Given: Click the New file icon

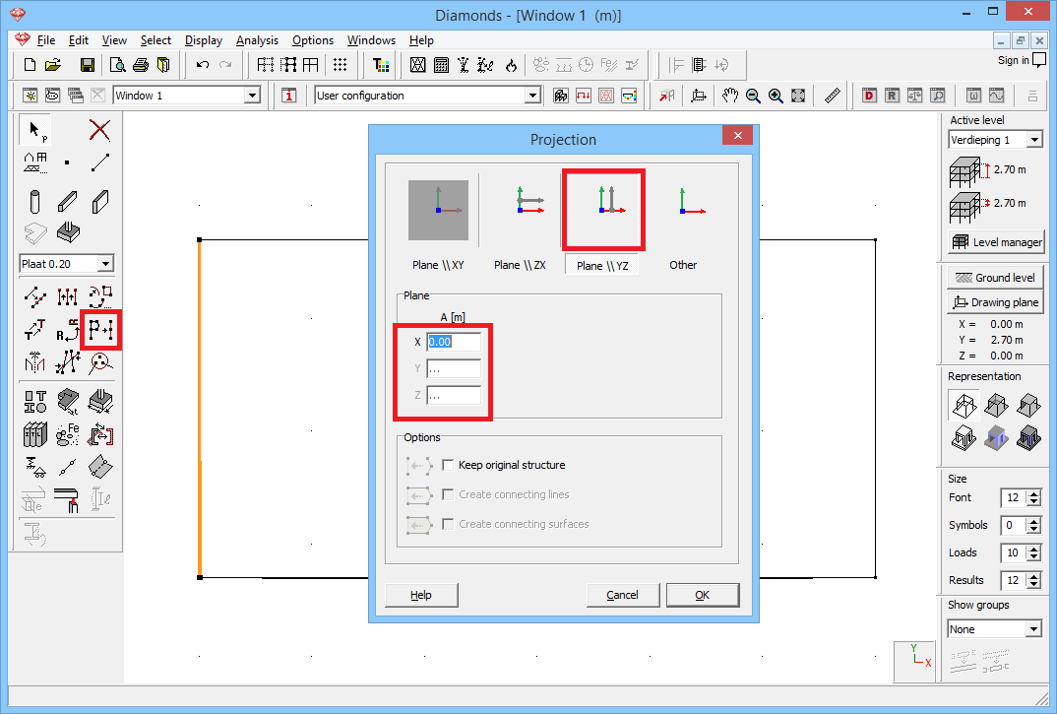Looking at the screenshot, I should [29, 65].
